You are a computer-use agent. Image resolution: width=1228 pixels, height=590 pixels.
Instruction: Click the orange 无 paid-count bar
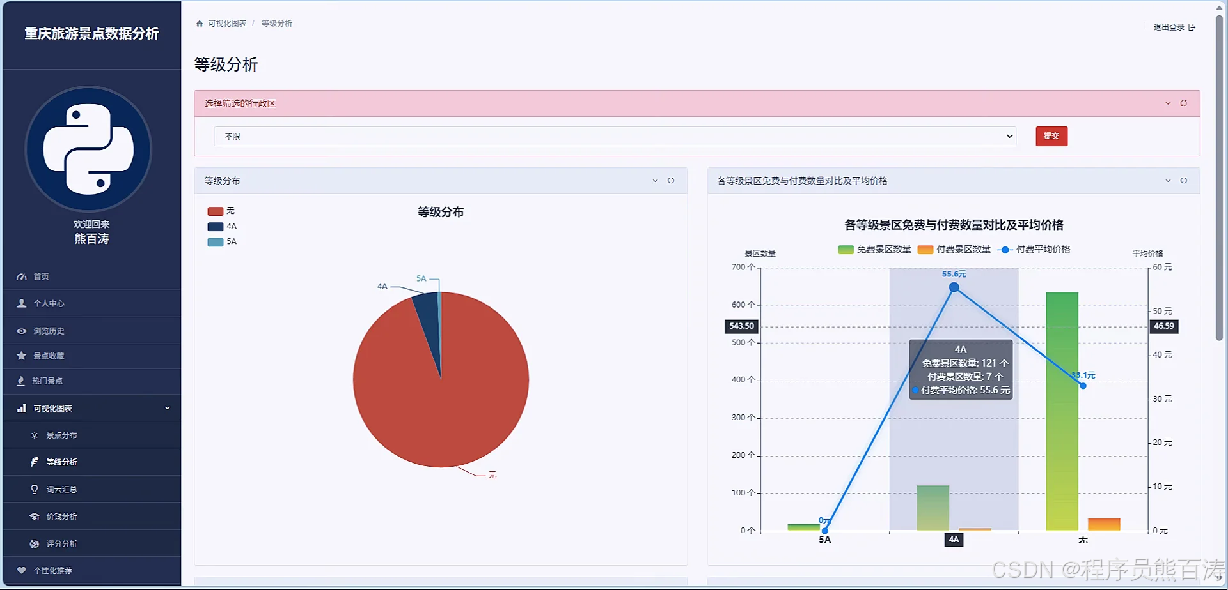click(x=1104, y=525)
